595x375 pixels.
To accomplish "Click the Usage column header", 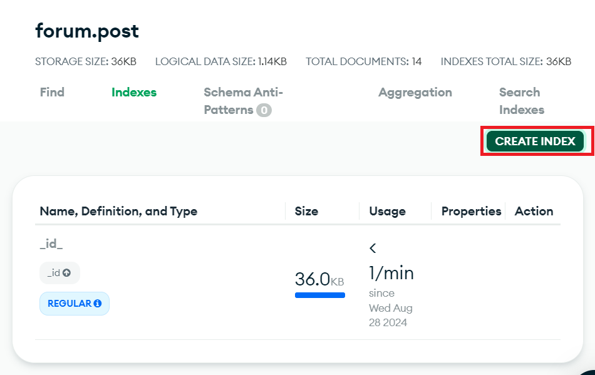I will [388, 211].
